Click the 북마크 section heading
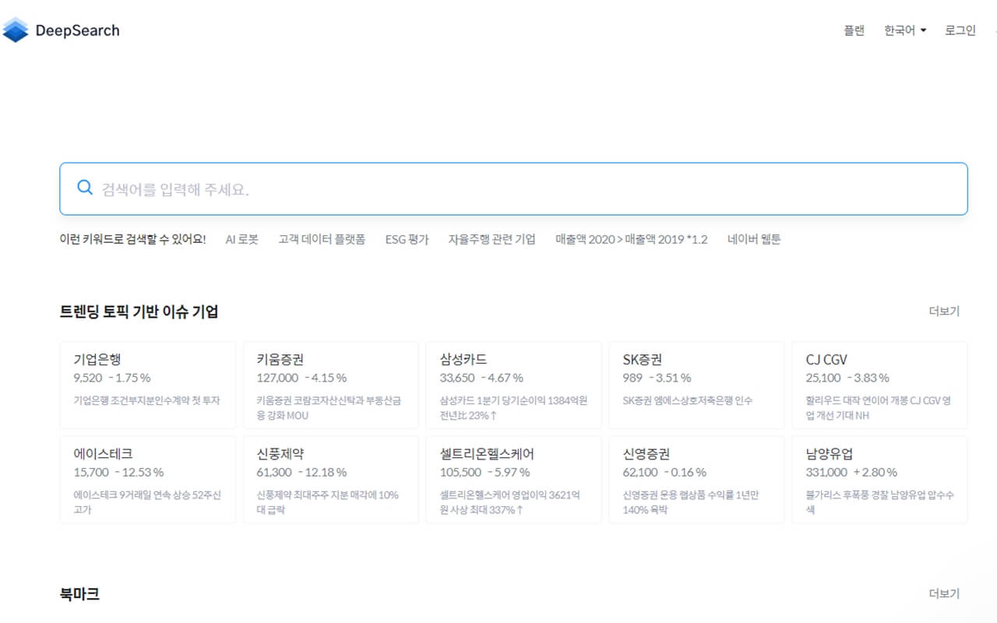 click(x=79, y=594)
